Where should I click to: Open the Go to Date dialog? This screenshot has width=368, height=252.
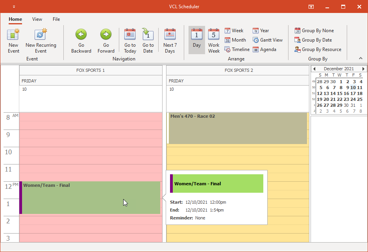point(148,39)
